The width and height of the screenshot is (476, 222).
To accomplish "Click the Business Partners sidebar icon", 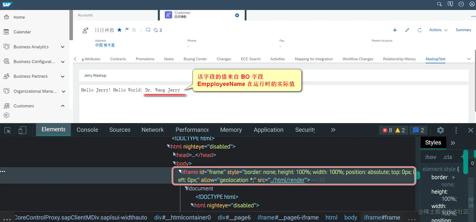I will click(6, 76).
